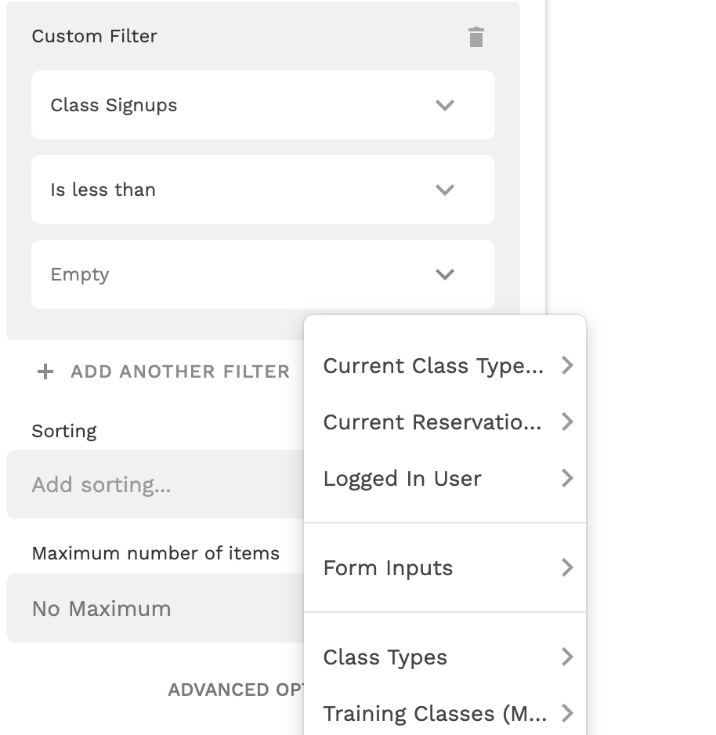This screenshot has width=716, height=735.
Task: Choose Form Inputs from menu
Action: coord(389,568)
